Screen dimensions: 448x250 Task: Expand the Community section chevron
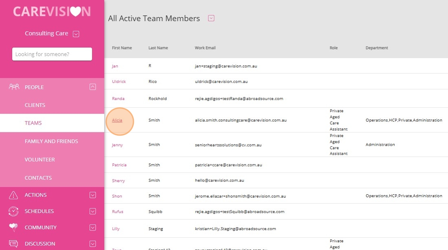pos(93,228)
